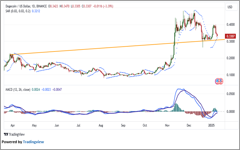
Task: Click the 0.1000 price axis label
Action: point(230,75)
